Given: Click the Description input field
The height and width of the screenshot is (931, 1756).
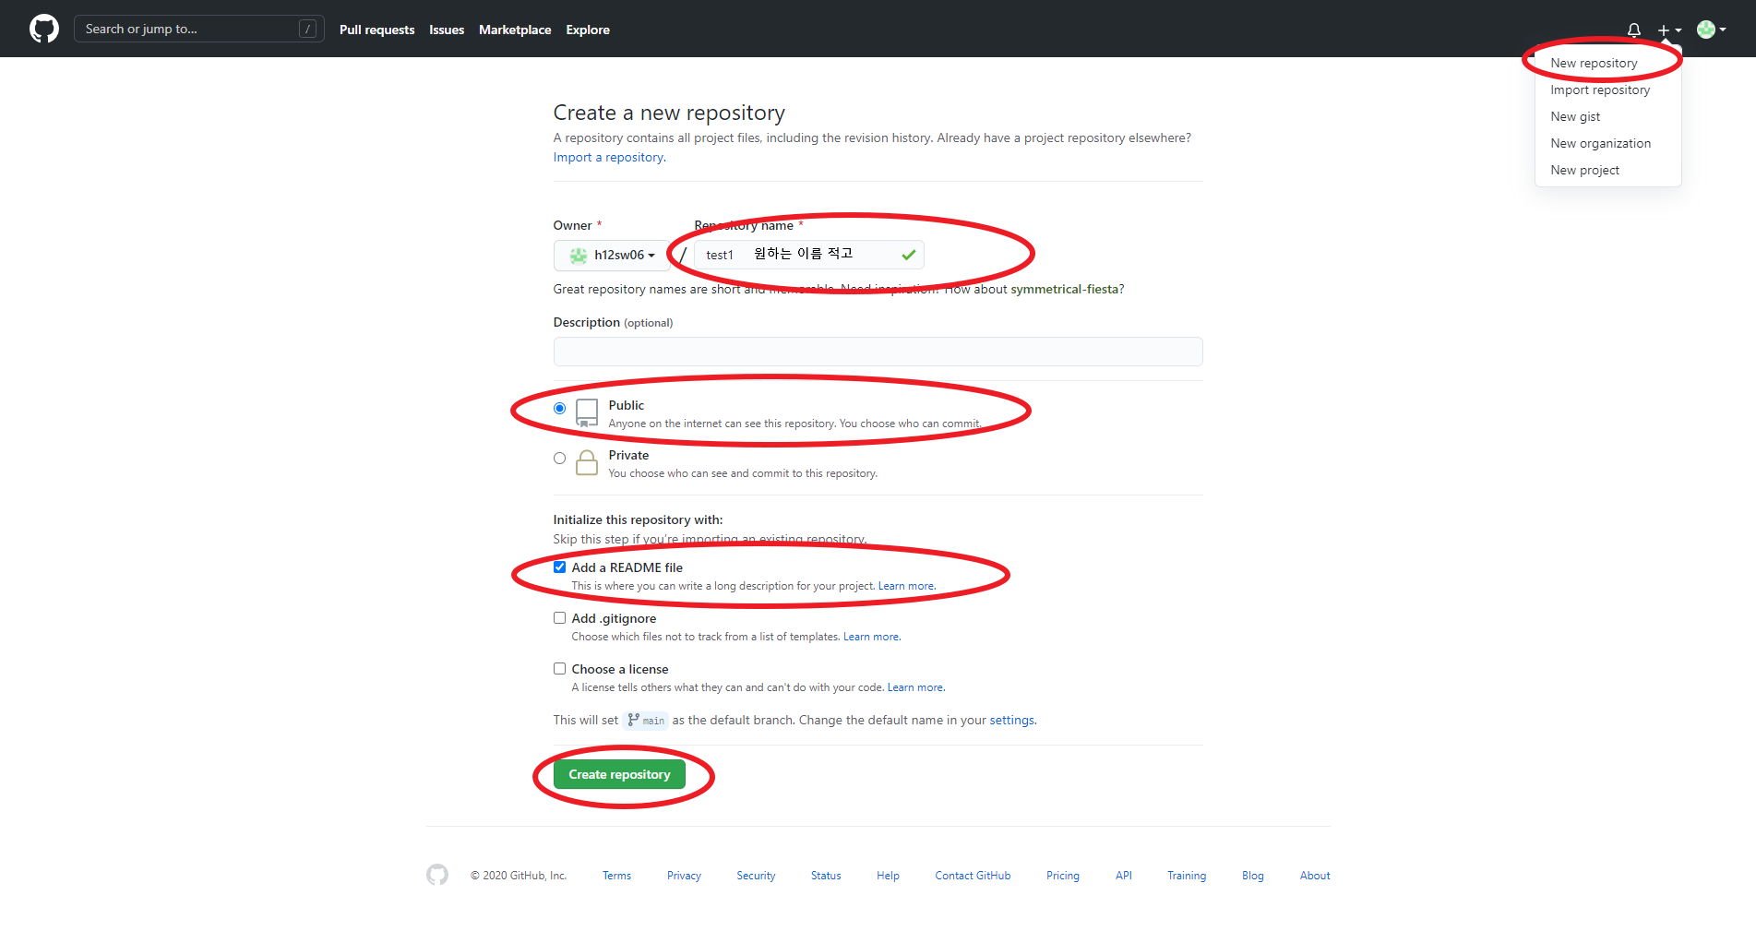Looking at the screenshot, I should pyautogui.click(x=878, y=352).
